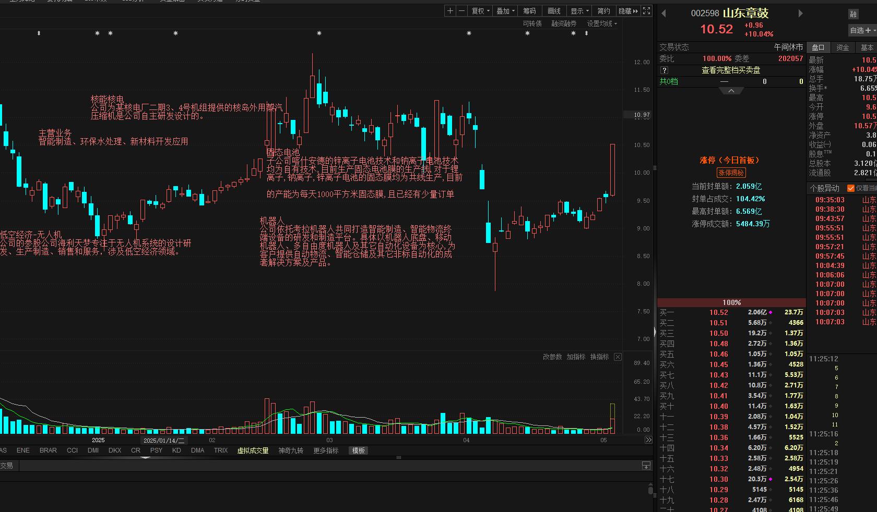Click the 涨停揭秘 button
This screenshot has height=512, width=877.
(731, 173)
